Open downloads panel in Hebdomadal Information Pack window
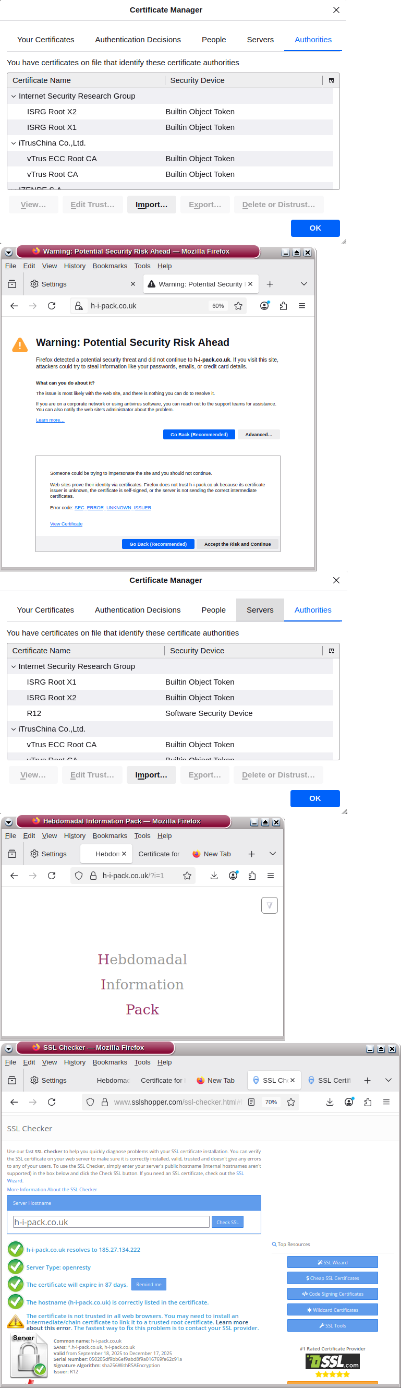This screenshot has width=401, height=1388. [x=214, y=876]
